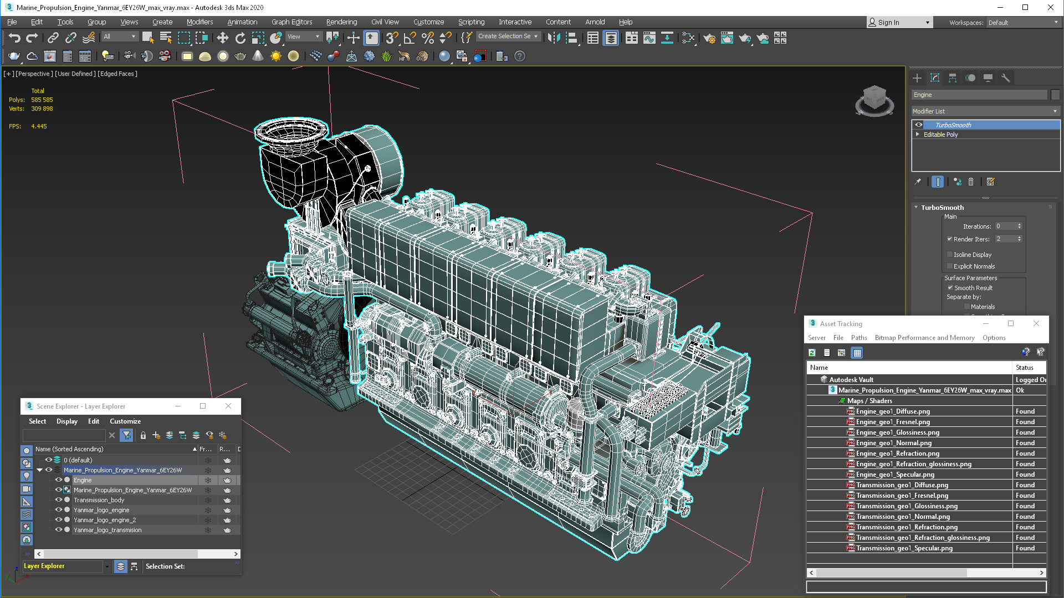This screenshot has width=1064, height=598.
Task: Click the sun light icon in toolbar
Action: pos(275,56)
